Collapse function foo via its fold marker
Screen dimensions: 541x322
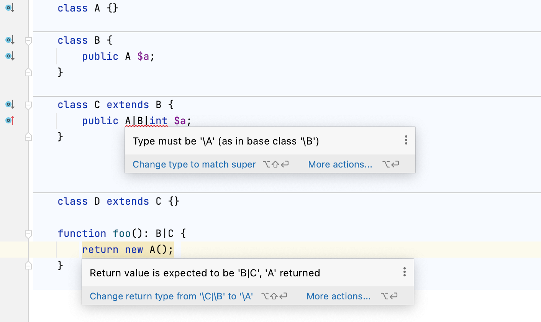click(28, 234)
